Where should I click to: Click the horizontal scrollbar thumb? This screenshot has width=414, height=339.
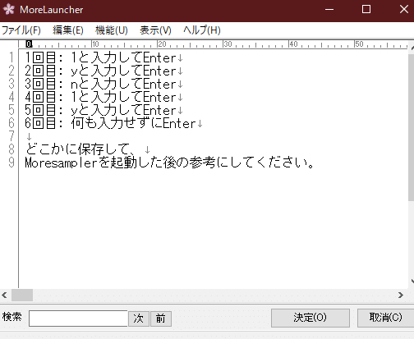(x=22, y=295)
